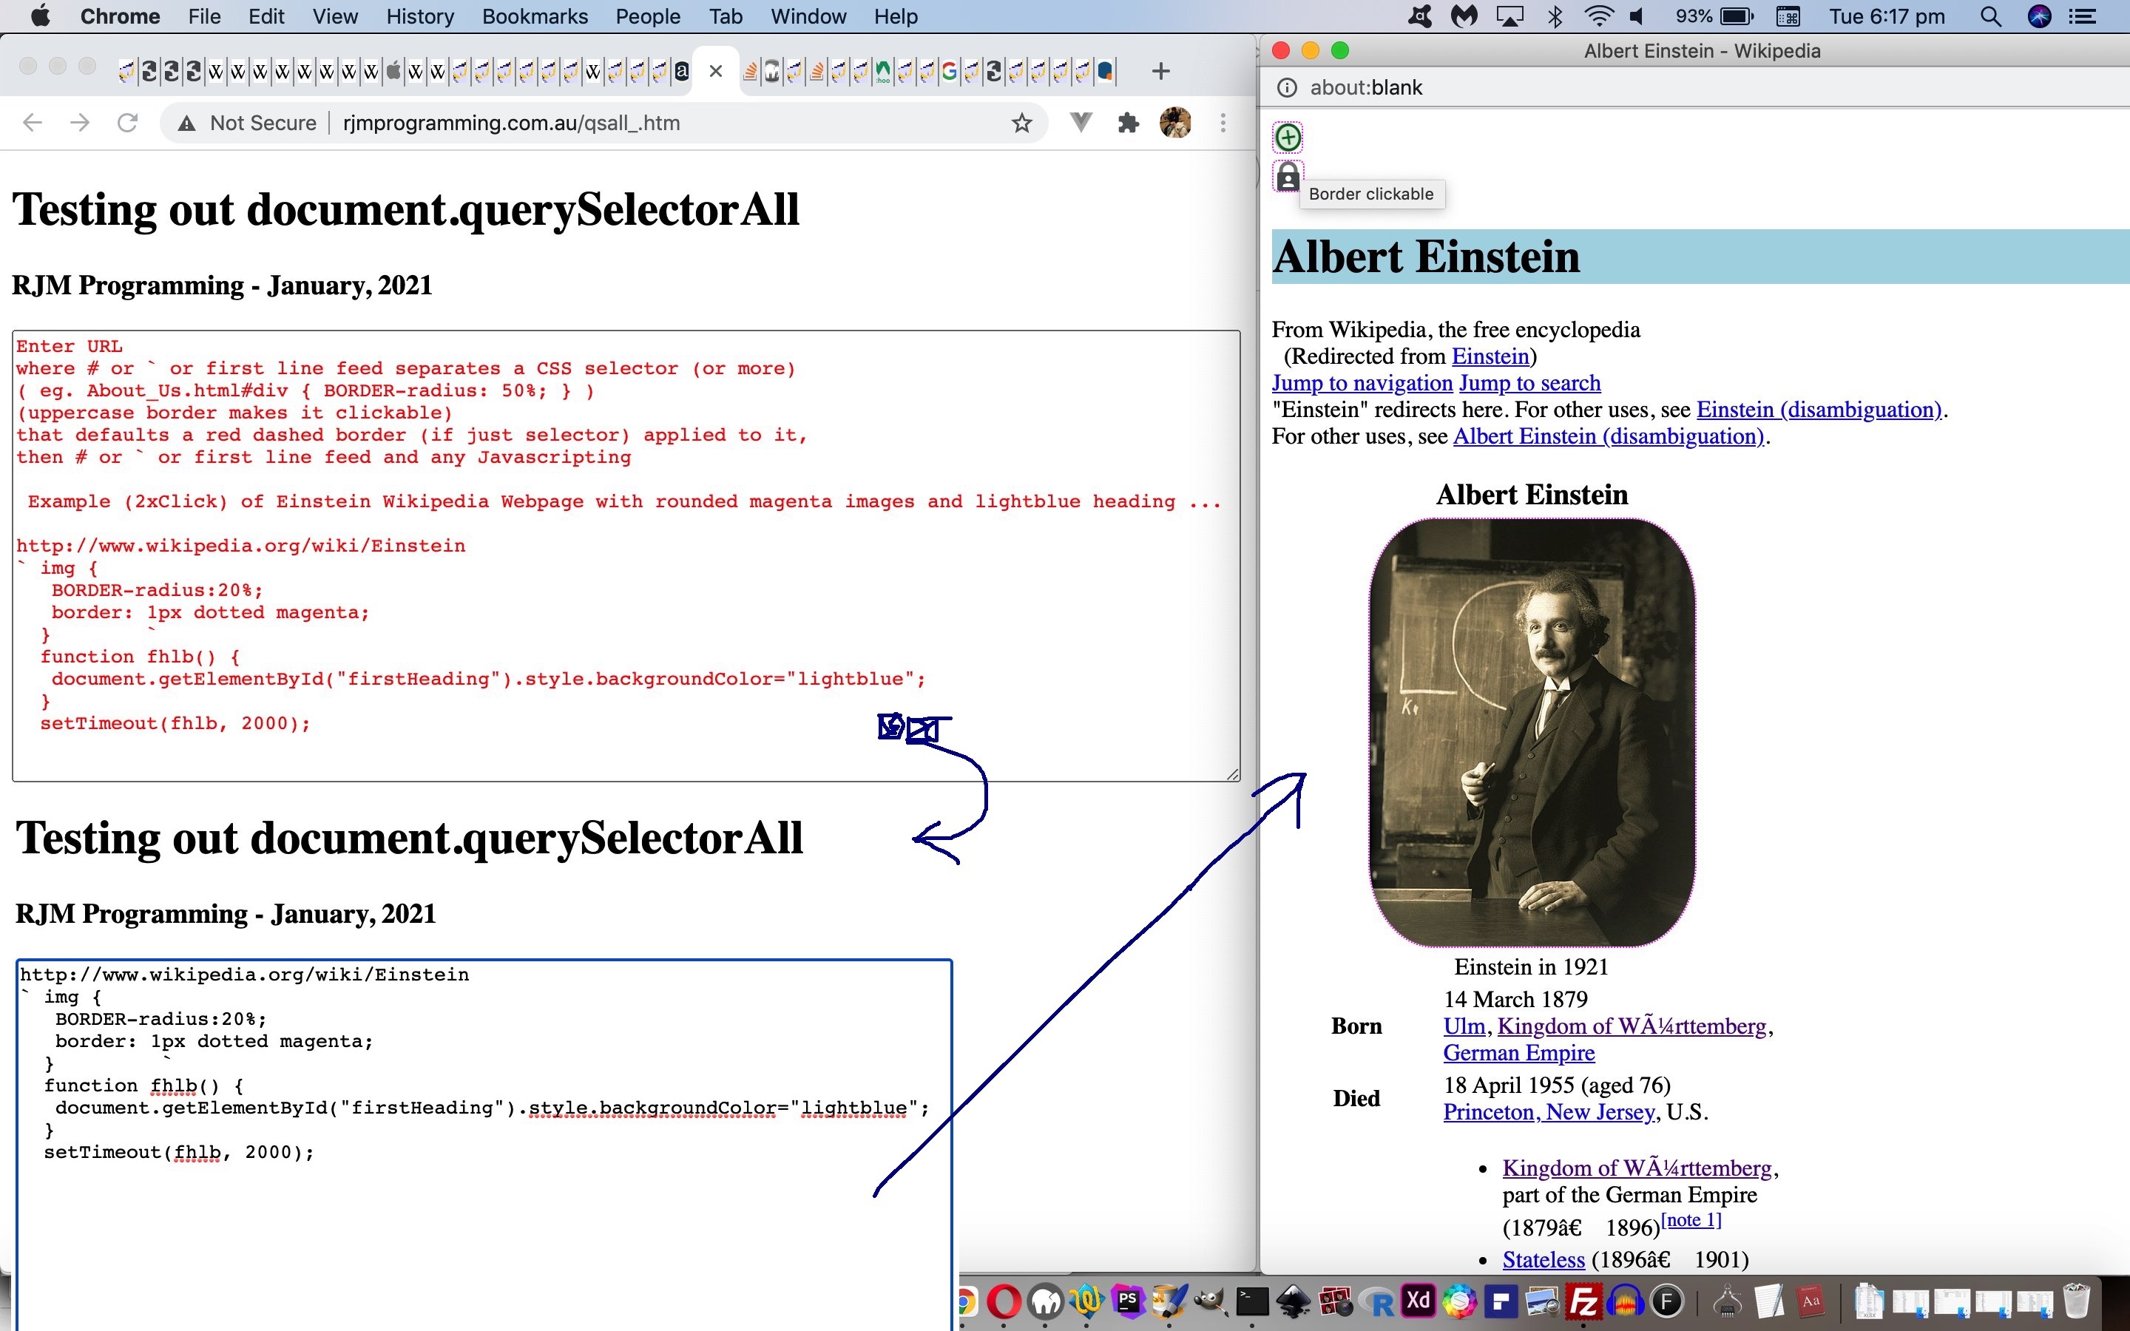The image size is (2130, 1331).
Task: Bookmark this page with star icon
Action: 1021,123
